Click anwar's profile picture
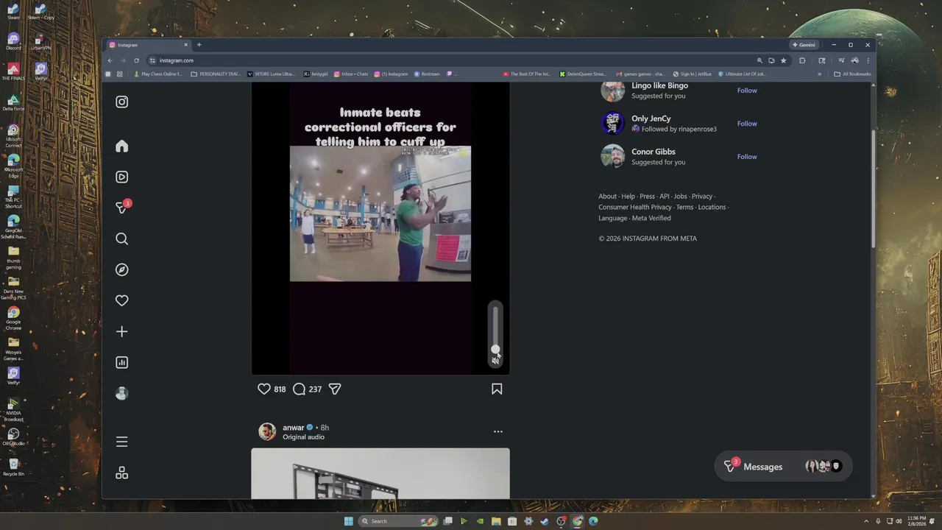The height and width of the screenshot is (530, 942). [267, 431]
